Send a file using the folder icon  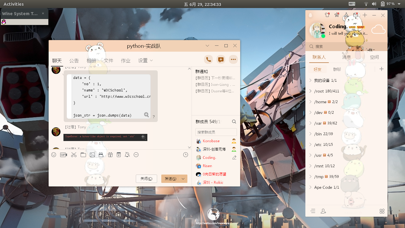click(x=83, y=155)
